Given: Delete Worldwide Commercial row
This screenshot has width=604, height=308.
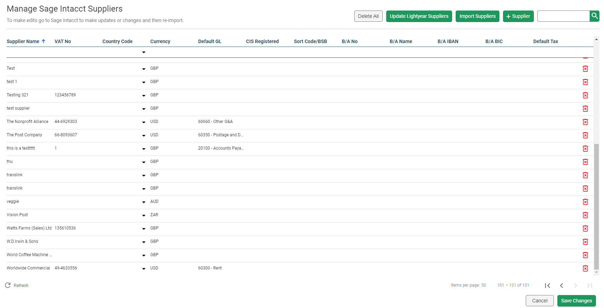Looking at the screenshot, I should (x=585, y=268).
